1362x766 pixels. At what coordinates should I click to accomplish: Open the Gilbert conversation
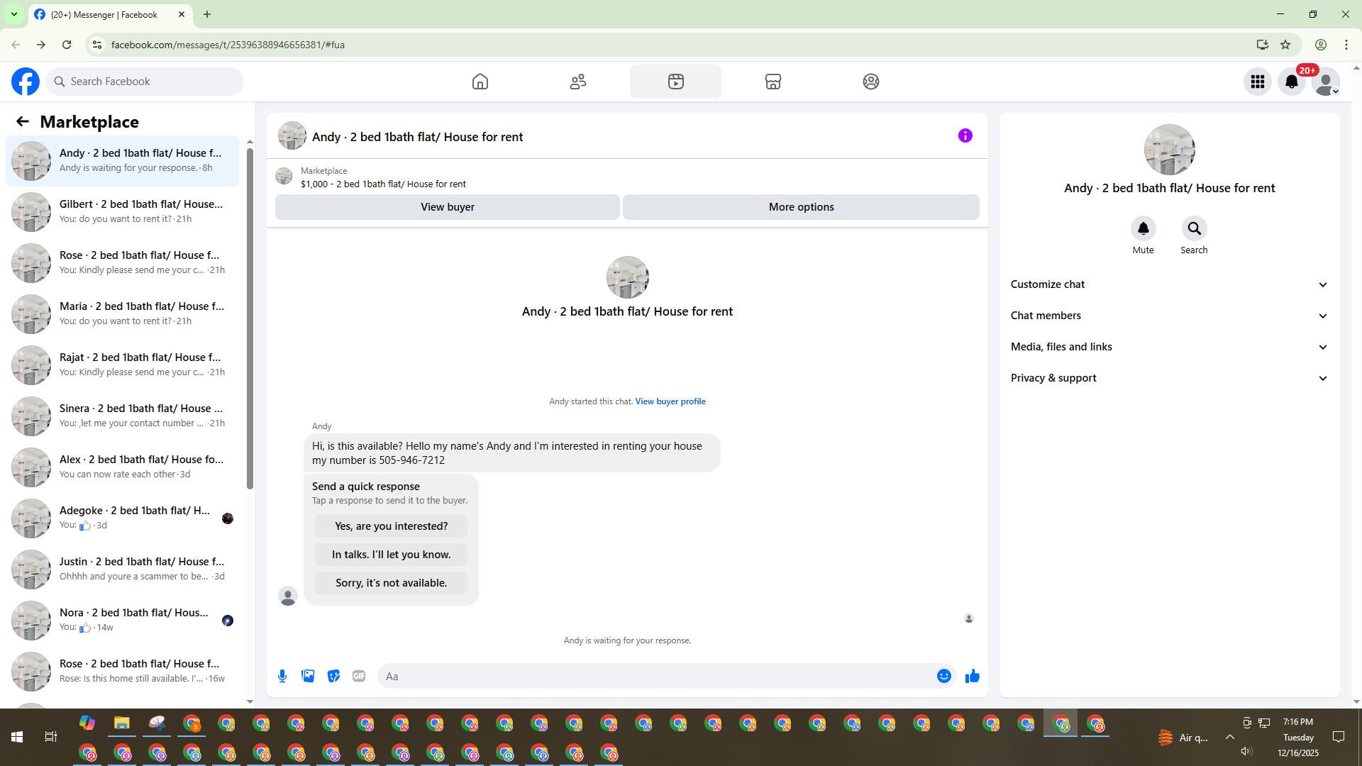click(122, 212)
